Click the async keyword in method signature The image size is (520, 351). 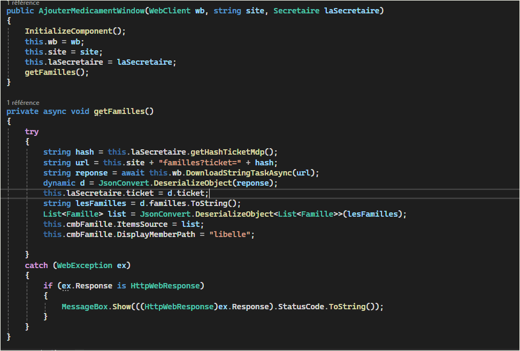click(x=55, y=111)
